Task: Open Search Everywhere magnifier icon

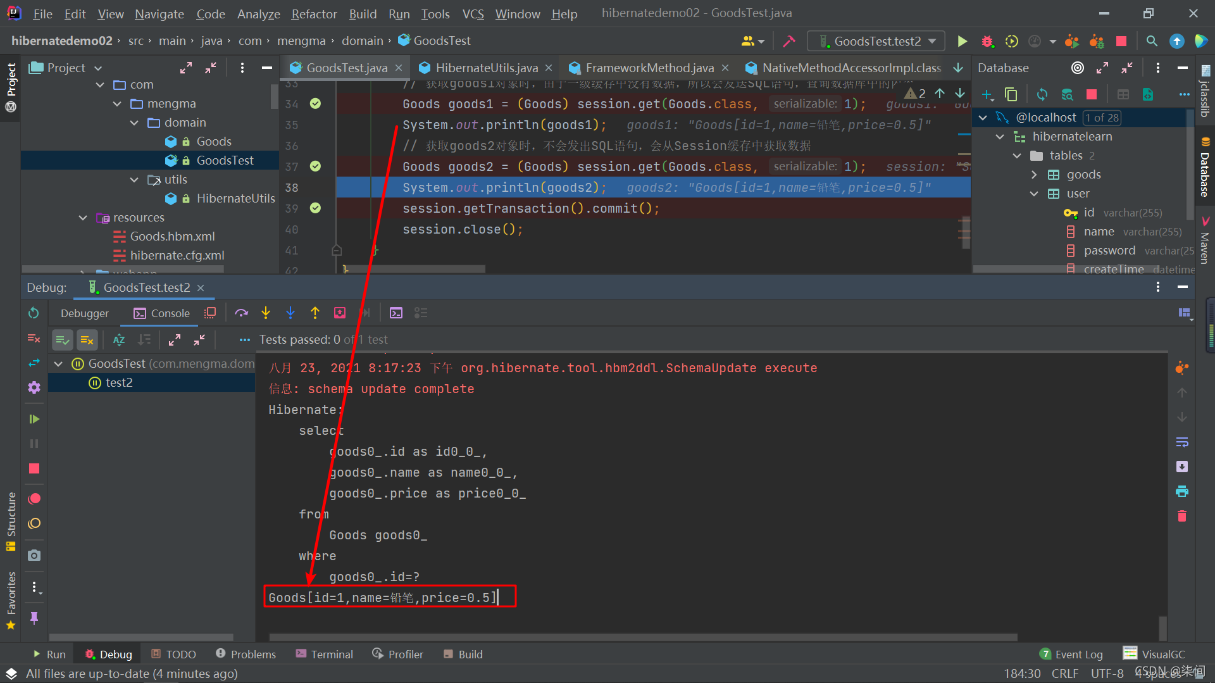Action: 1152,41
